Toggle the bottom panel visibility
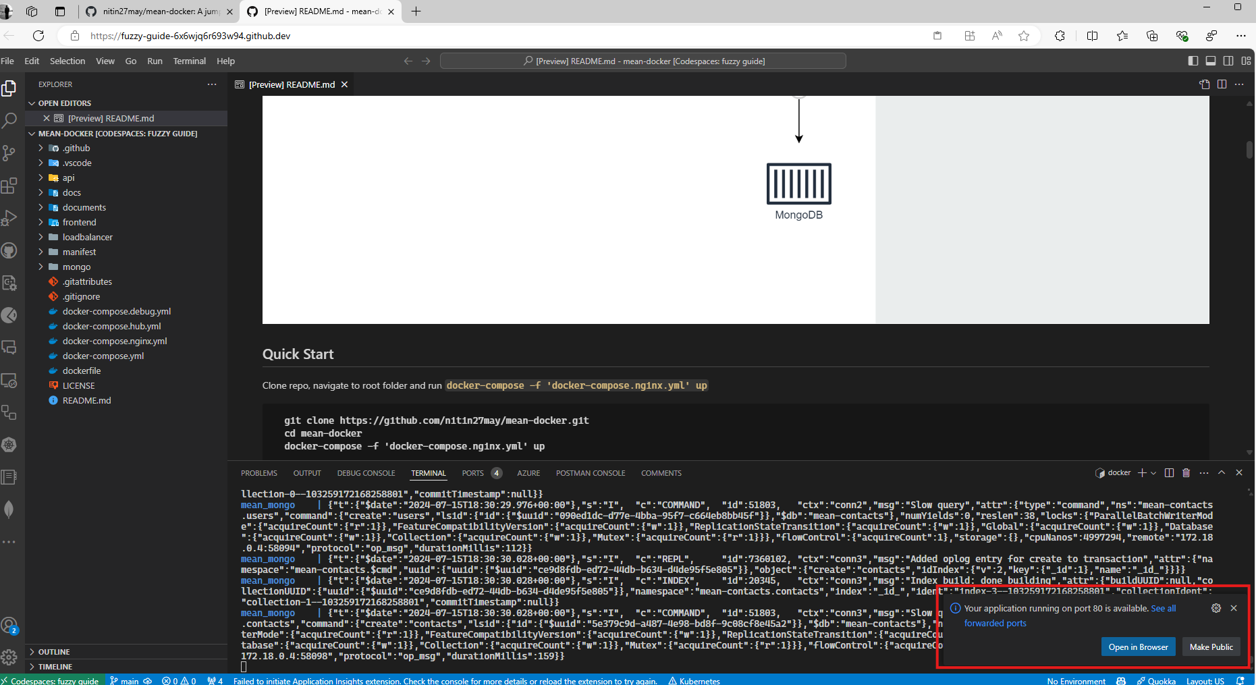This screenshot has height=685, width=1256. 1211,61
